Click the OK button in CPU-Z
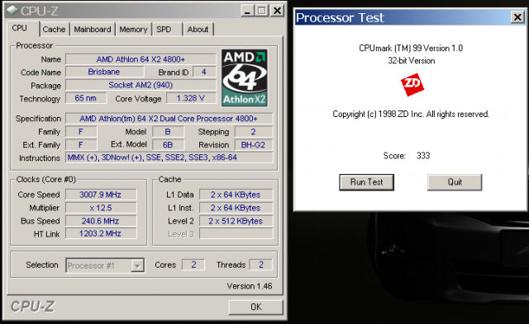Viewport: 529px width, 324px height. click(x=255, y=307)
